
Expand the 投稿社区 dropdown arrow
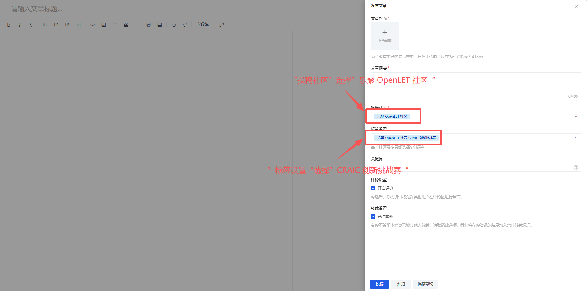[x=576, y=116]
